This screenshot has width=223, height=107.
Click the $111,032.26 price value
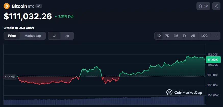[x=28, y=16]
